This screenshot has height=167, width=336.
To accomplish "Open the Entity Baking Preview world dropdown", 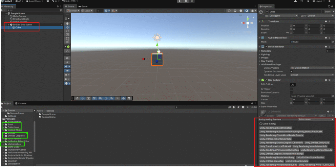I will click(x=316, y=120).
